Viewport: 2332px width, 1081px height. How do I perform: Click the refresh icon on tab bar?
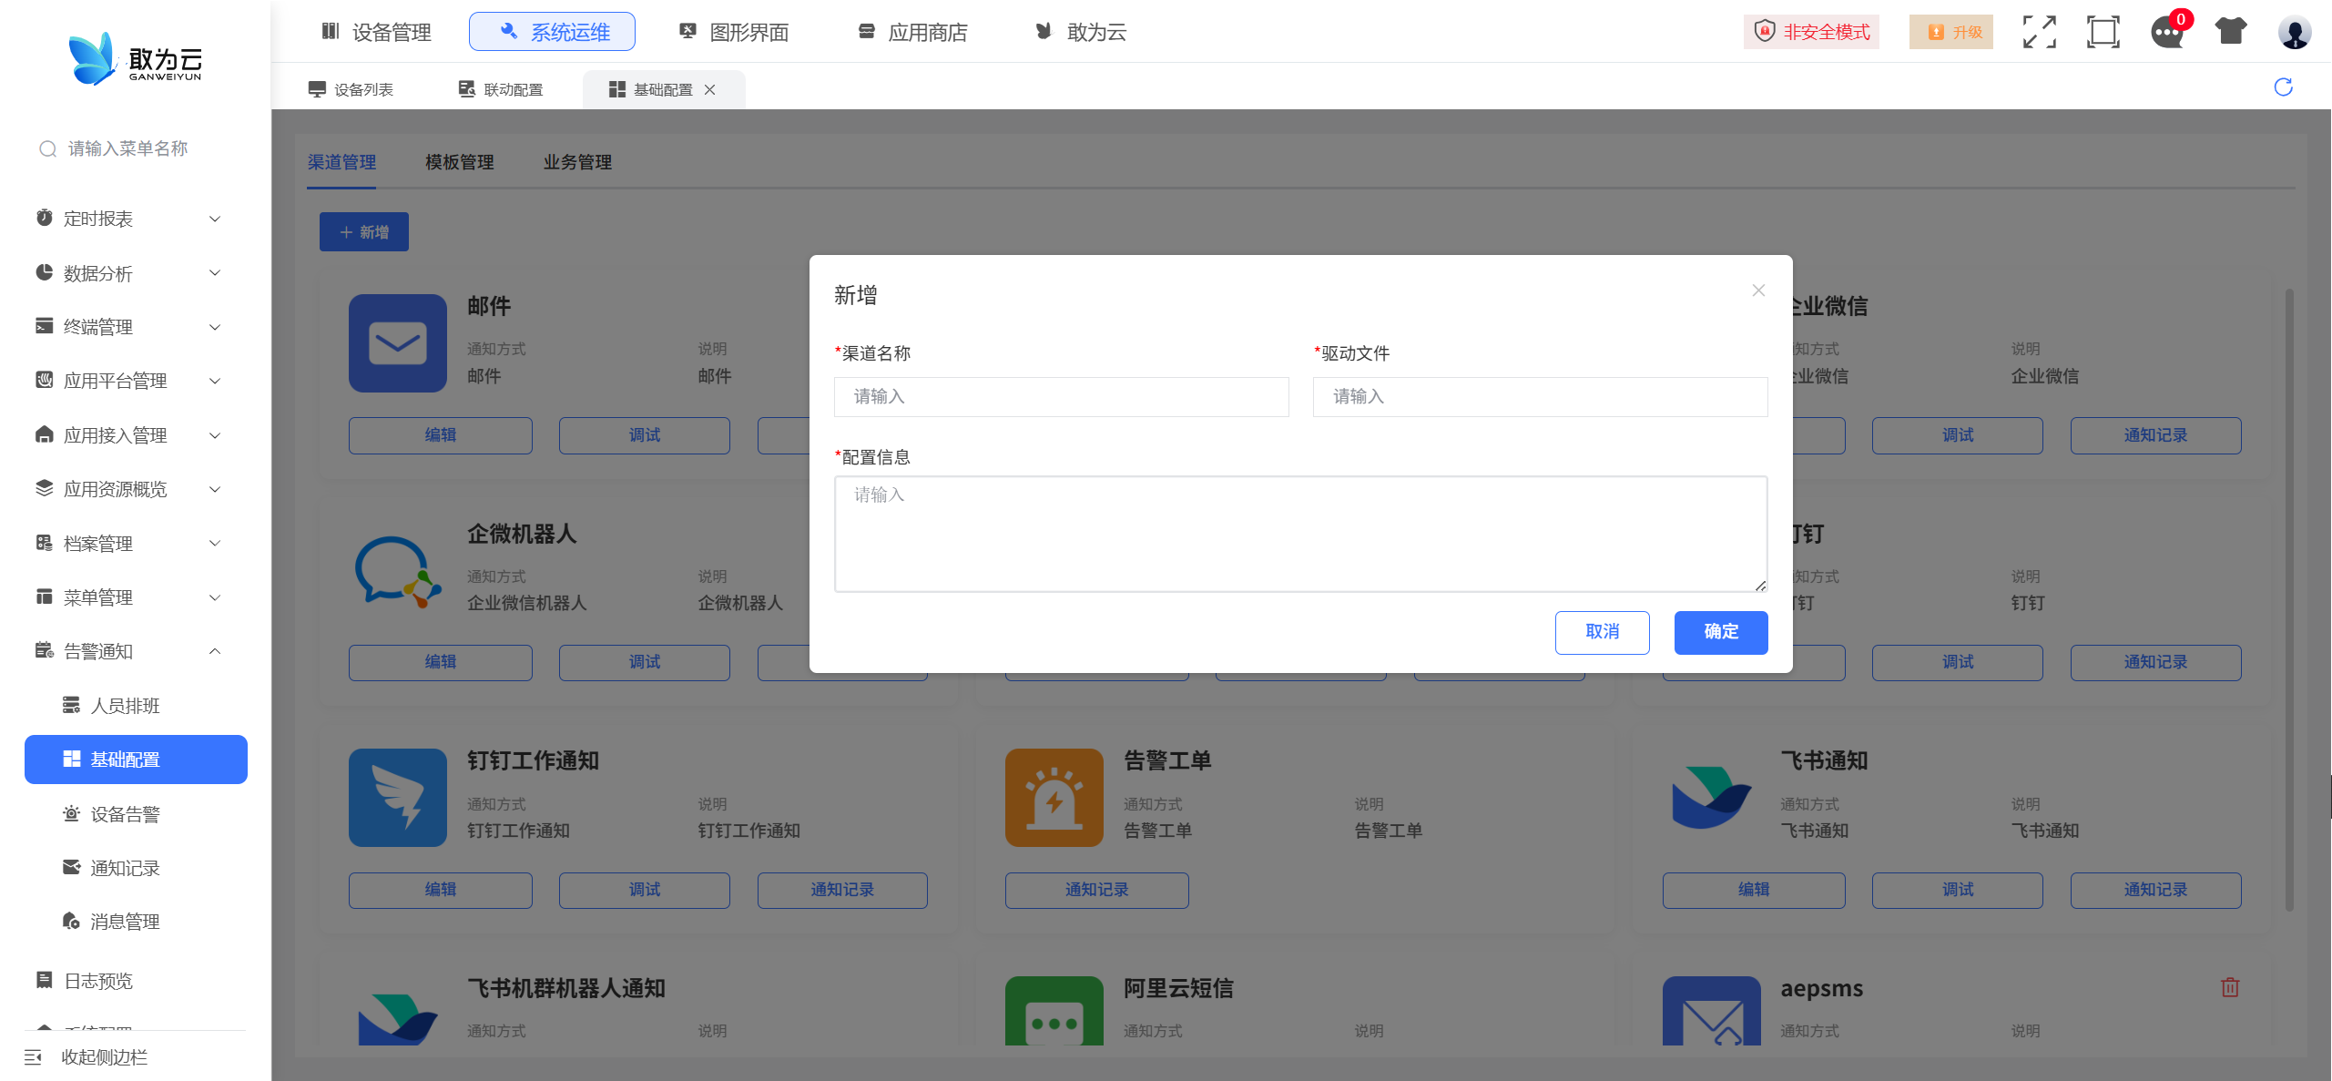click(x=2283, y=87)
